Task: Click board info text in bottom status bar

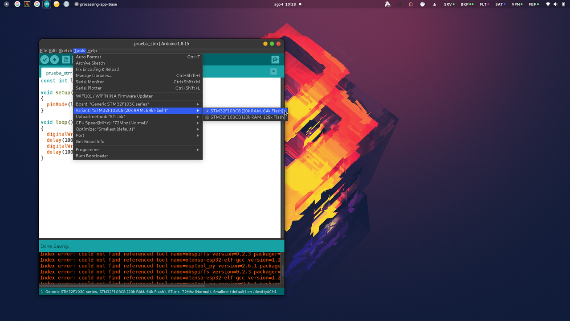Action: pyautogui.click(x=161, y=292)
